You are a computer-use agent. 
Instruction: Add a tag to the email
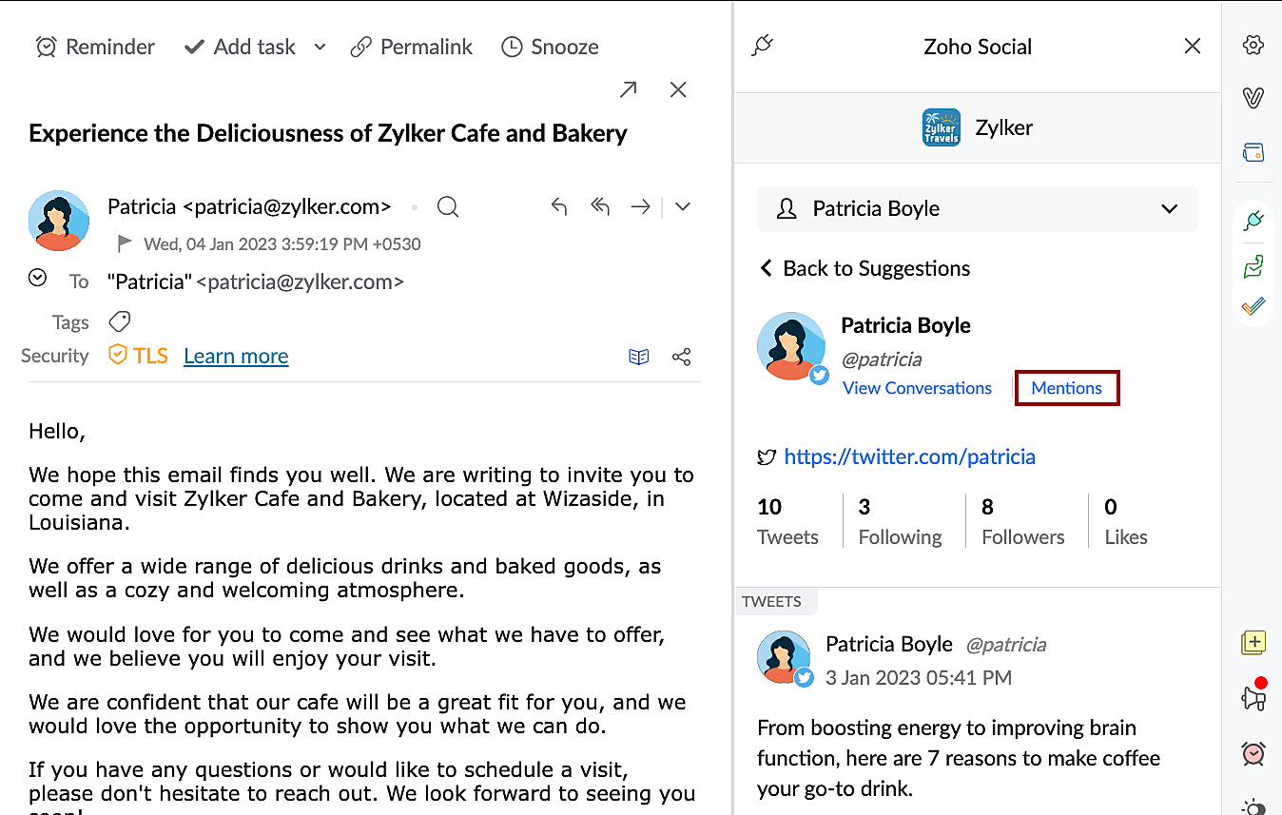coord(120,320)
